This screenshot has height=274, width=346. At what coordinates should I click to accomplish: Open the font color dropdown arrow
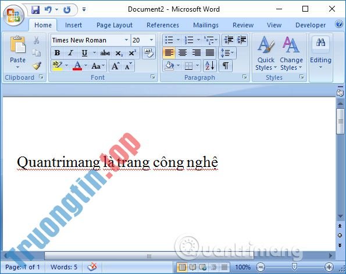pos(86,66)
